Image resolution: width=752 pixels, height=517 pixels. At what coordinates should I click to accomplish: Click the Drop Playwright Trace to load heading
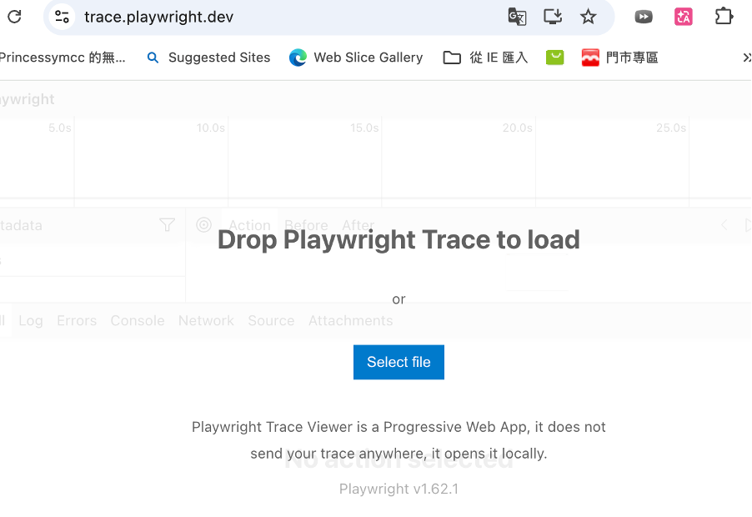(399, 240)
